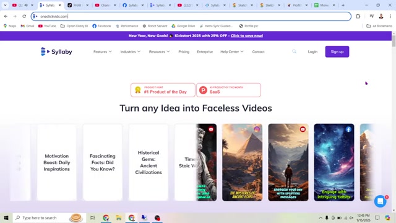Expand the Help Center menu
This screenshot has width=396, height=223.
pyautogui.click(x=232, y=51)
